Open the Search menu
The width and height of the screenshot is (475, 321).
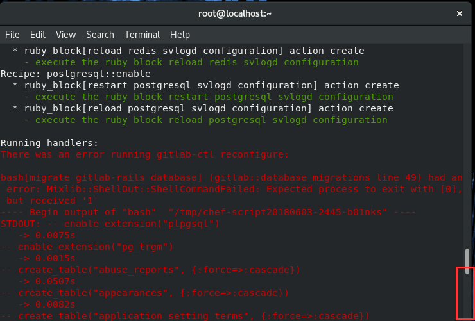[x=100, y=35]
